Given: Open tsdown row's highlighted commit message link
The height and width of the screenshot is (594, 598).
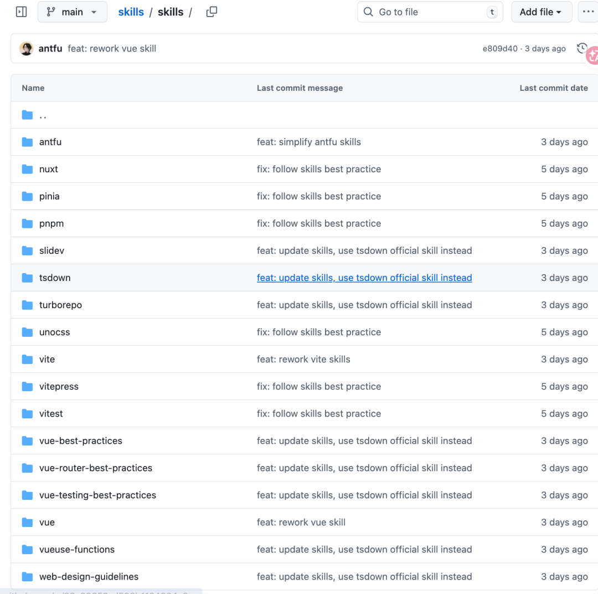Looking at the screenshot, I should tap(364, 278).
